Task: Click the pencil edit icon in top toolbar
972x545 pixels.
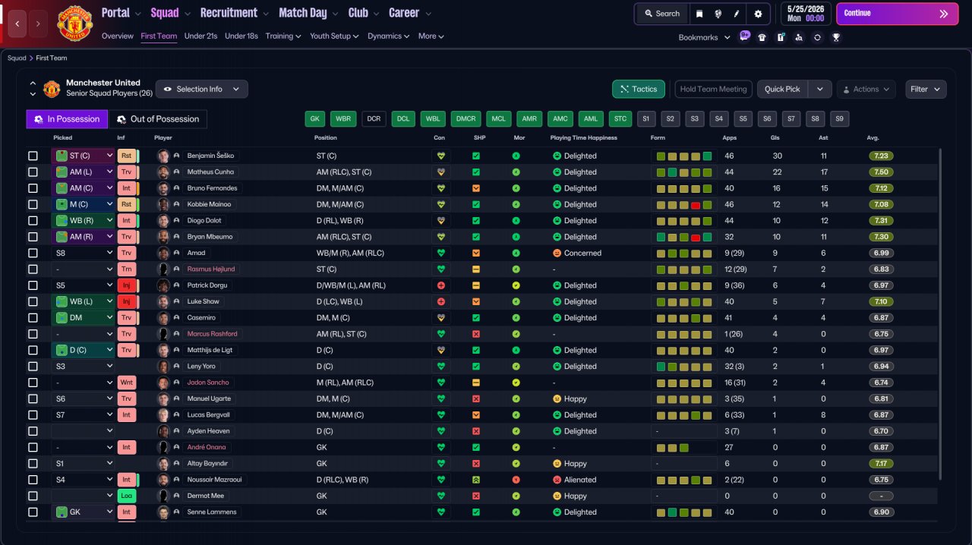Action: [x=736, y=14]
